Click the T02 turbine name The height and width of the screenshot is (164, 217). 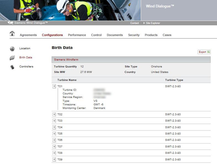point(60,114)
